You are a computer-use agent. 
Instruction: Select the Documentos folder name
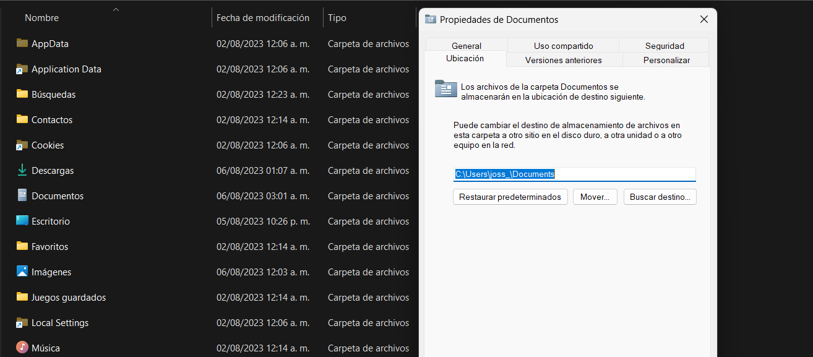(58, 196)
